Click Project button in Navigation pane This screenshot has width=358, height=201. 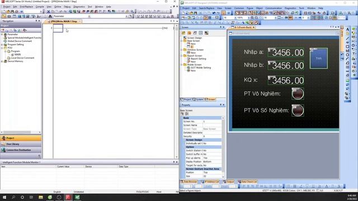tap(21, 138)
